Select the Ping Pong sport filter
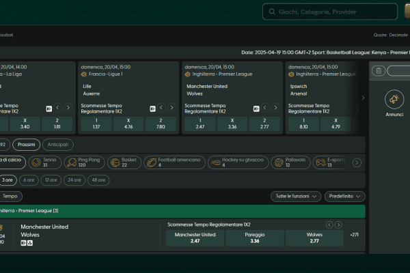 84,162
